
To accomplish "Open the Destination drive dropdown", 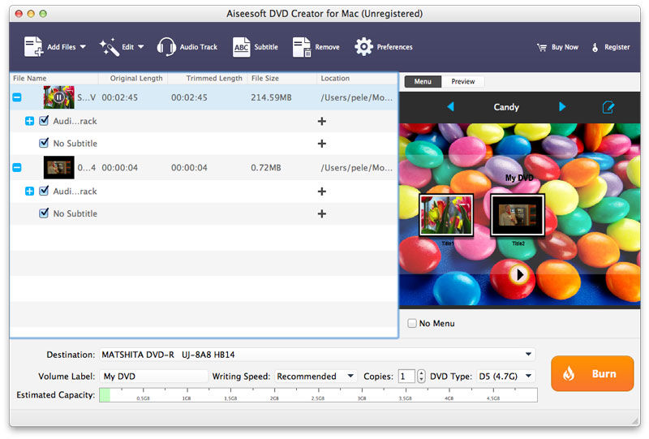I will point(317,355).
